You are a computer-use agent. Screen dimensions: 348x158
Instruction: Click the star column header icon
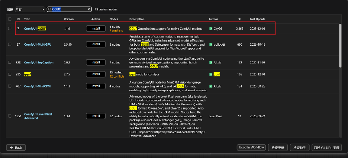pyautogui.click(x=239, y=19)
